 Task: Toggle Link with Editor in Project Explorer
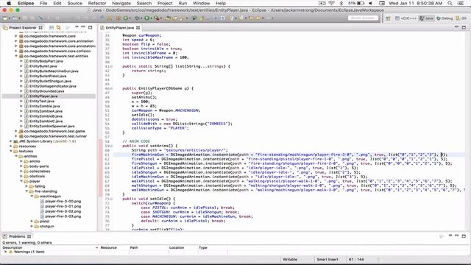(x=59, y=27)
